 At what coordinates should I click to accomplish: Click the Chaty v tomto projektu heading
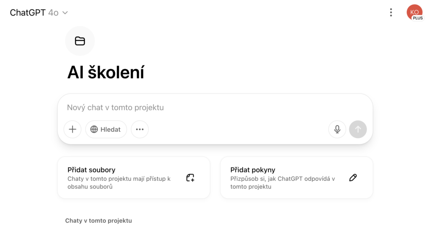(98, 221)
